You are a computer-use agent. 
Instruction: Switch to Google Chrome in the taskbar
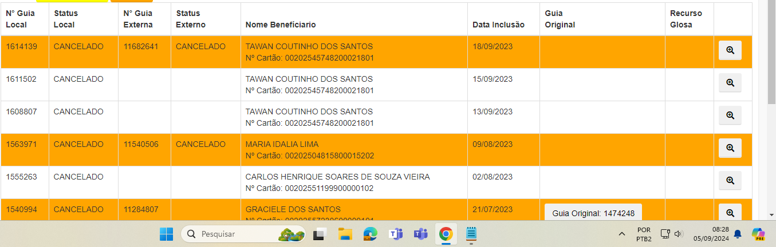(x=446, y=234)
